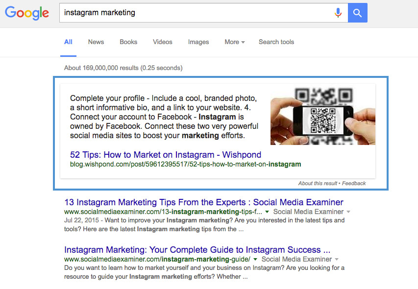
Task: Expand the More search categories menu
Action: [235, 42]
